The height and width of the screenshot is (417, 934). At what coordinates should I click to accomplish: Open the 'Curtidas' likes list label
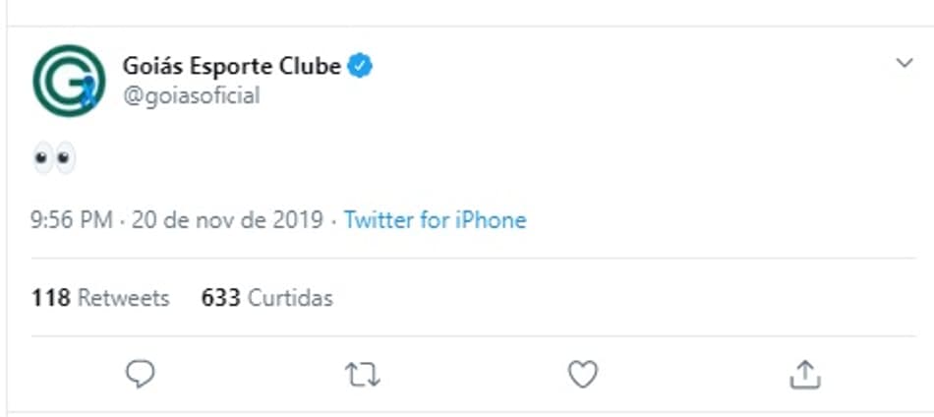tap(290, 297)
